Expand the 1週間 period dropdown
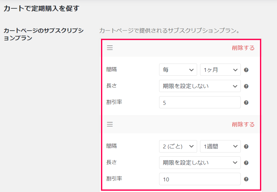 click(220, 146)
